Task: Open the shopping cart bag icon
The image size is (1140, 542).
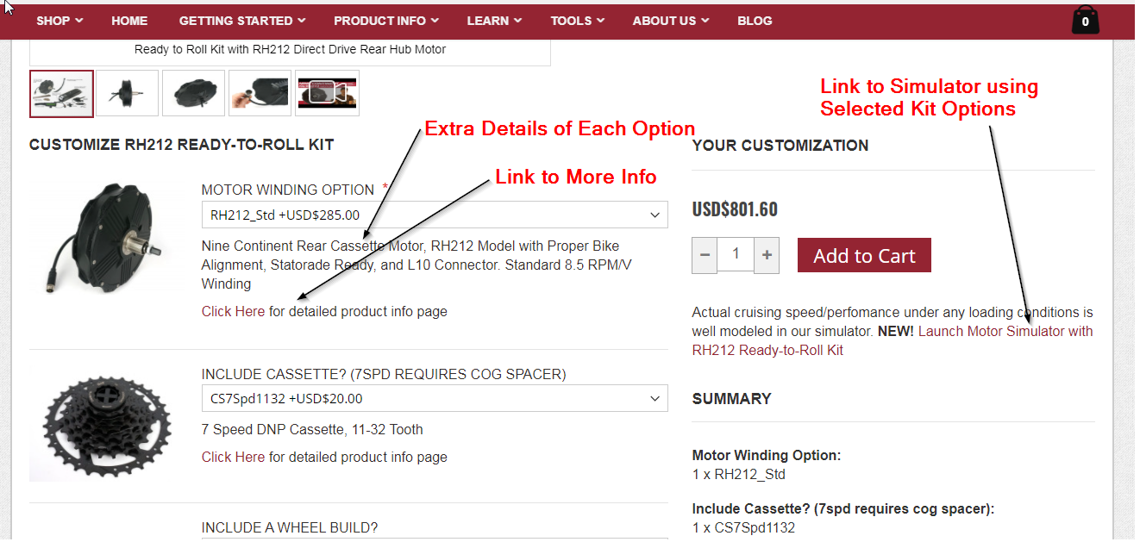Action: [x=1085, y=20]
